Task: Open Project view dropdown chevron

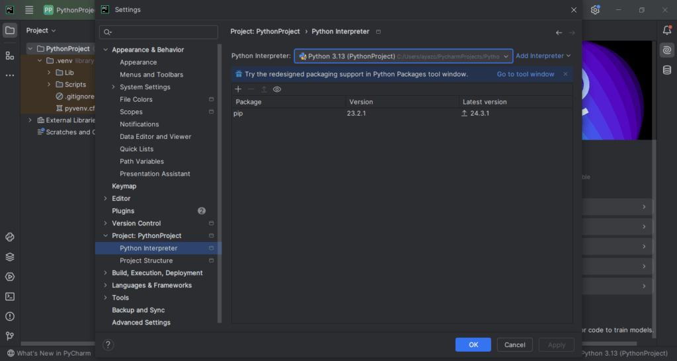Action: (x=54, y=30)
